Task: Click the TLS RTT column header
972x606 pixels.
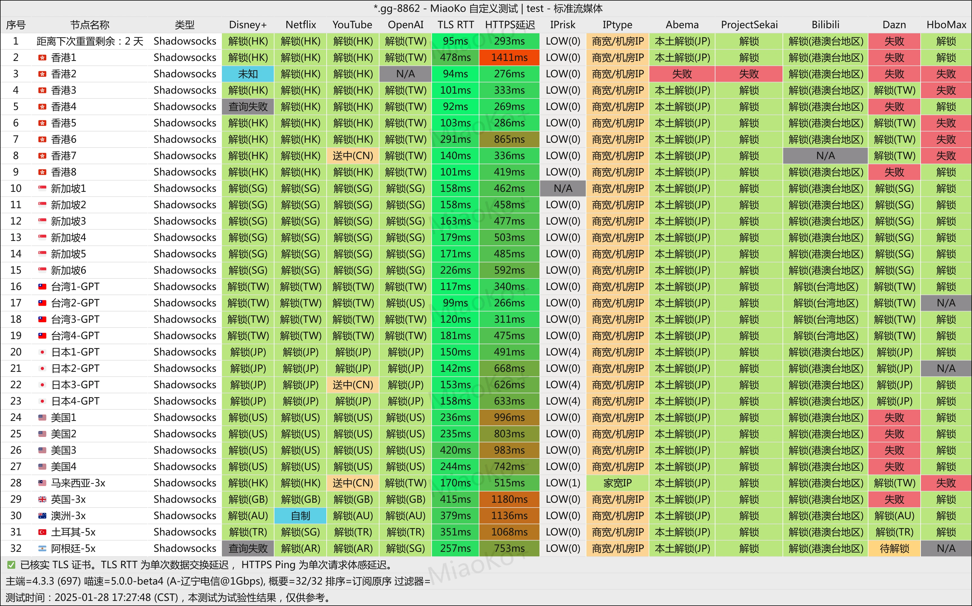Action: point(456,25)
